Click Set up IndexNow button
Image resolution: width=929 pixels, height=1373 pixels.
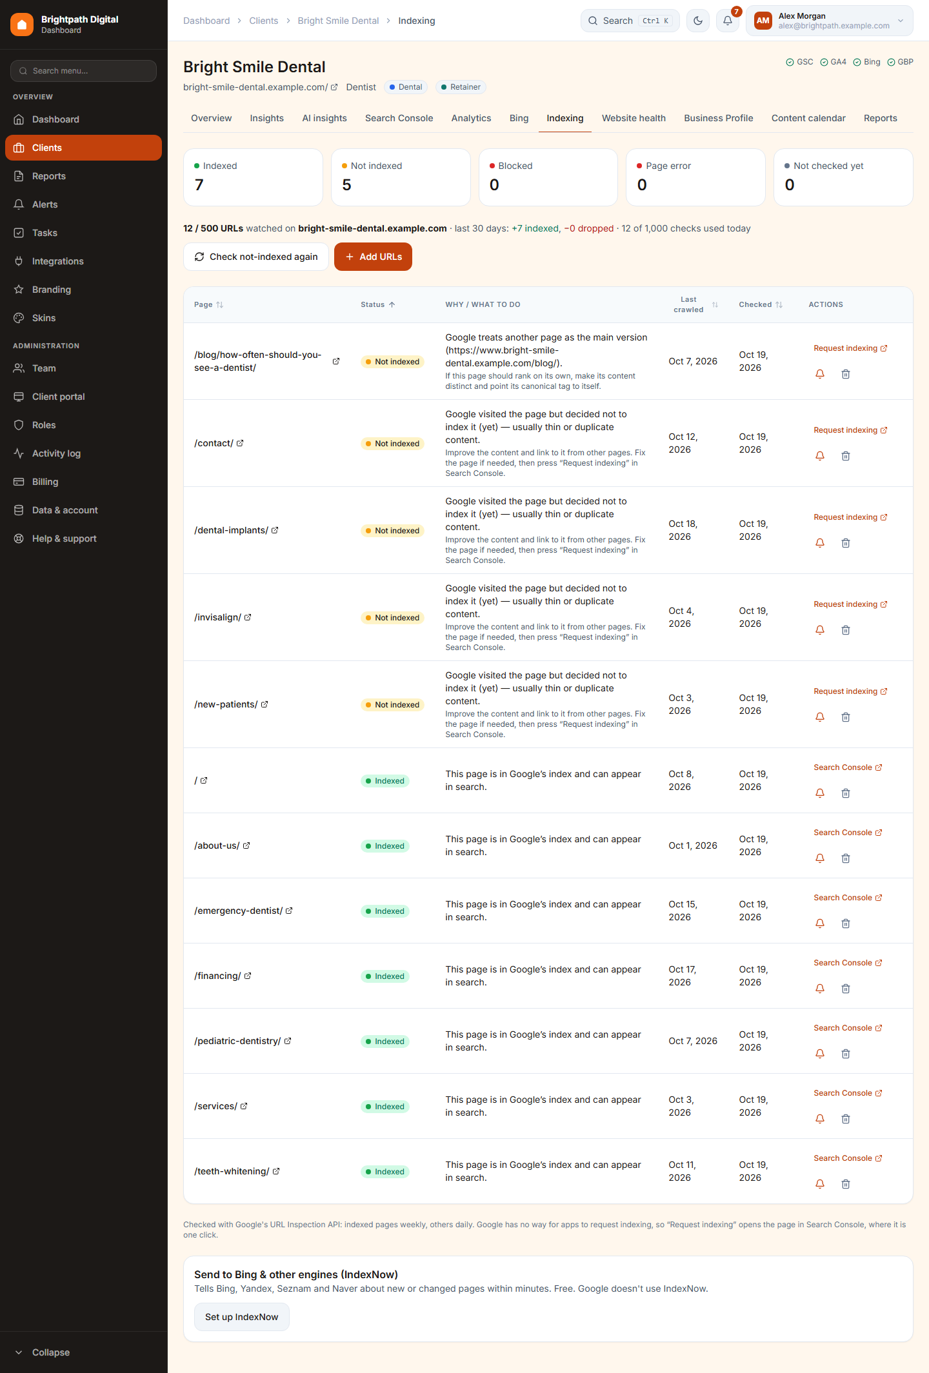[242, 1317]
